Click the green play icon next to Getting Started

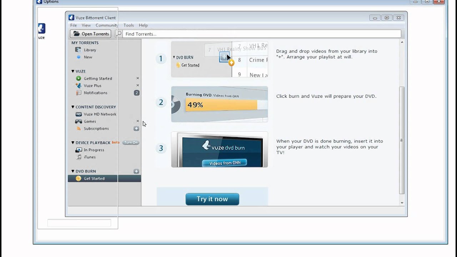79,79
